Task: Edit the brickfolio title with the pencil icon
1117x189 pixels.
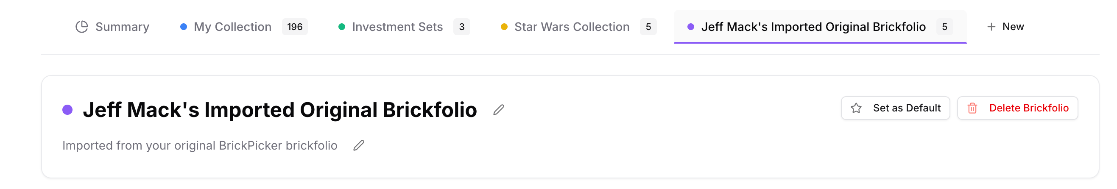Action: point(499,110)
